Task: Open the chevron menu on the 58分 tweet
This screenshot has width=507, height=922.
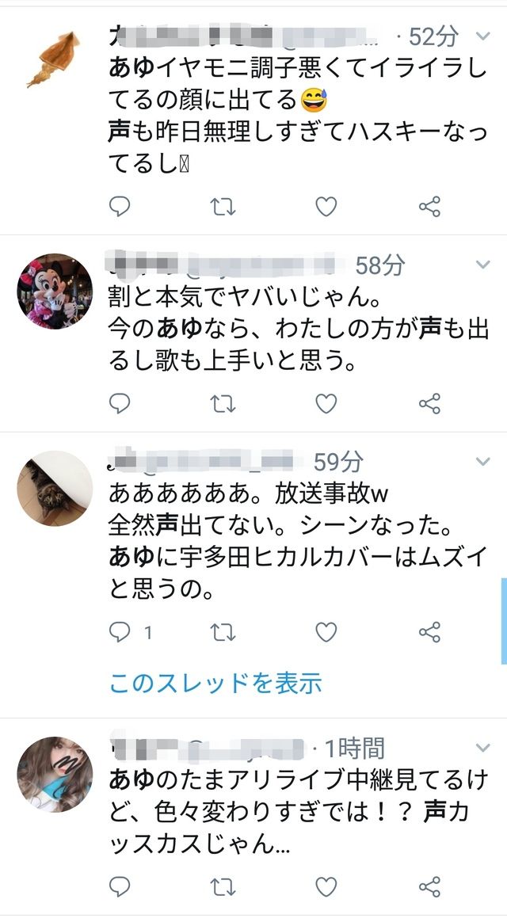Action: tap(483, 265)
